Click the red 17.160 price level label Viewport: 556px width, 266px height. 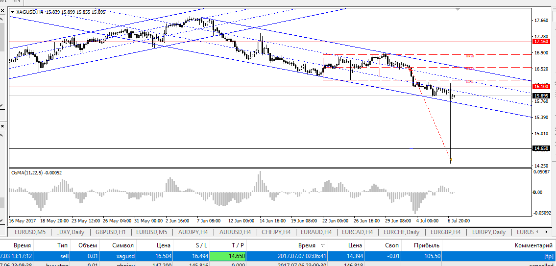pyautogui.click(x=541, y=42)
